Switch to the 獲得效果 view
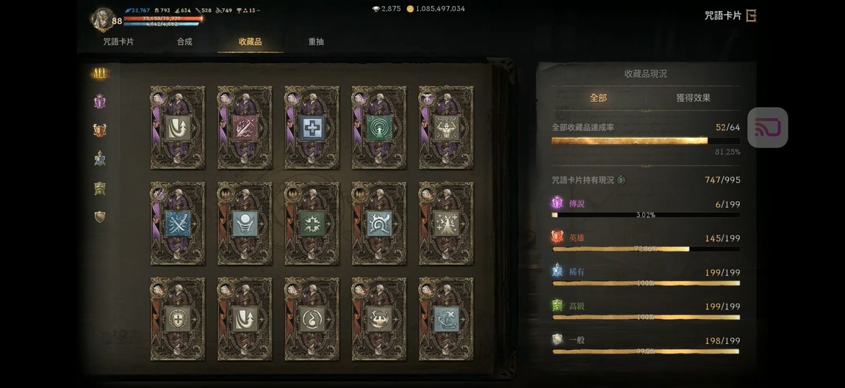Screen dimensions: 845x388 pyautogui.click(x=693, y=98)
